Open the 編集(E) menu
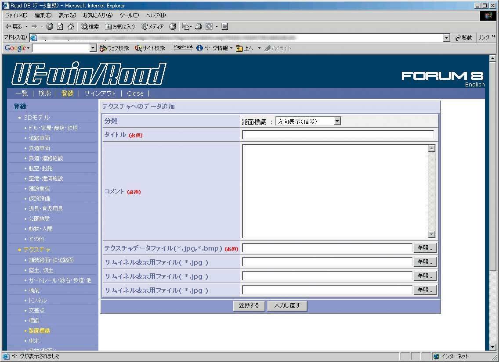Screen dimensions: 499x362 coord(43,15)
